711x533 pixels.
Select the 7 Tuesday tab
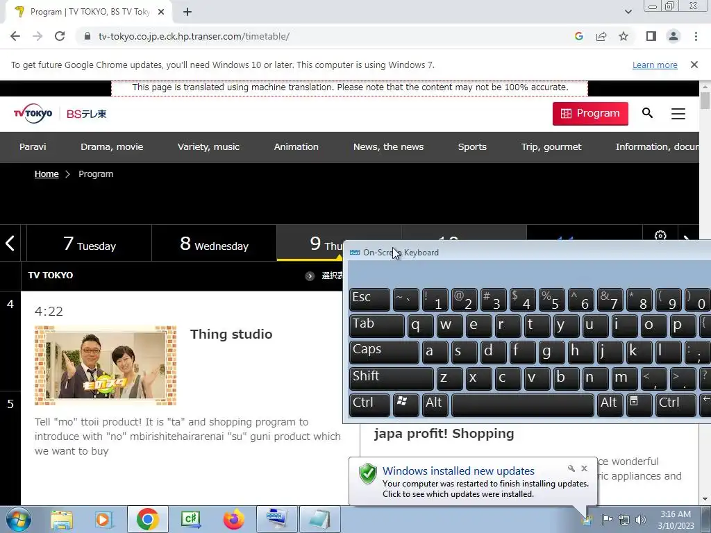pos(90,244)
